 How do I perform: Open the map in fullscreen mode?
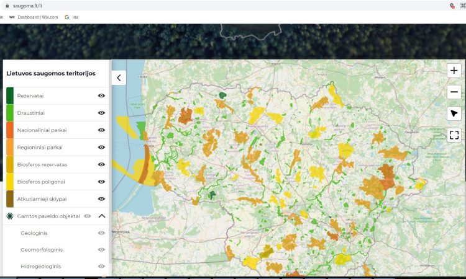click(454, 135)
